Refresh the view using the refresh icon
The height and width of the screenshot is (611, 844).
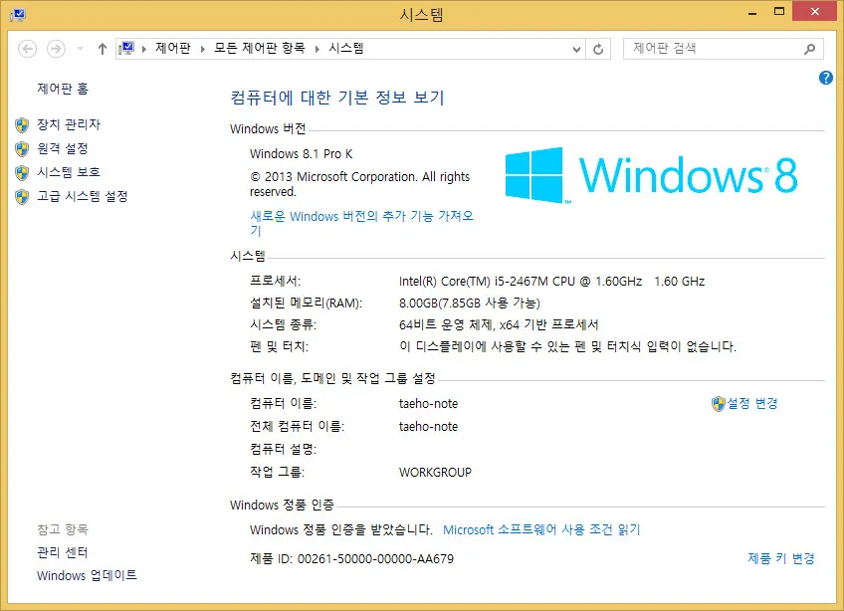point(596,48)
